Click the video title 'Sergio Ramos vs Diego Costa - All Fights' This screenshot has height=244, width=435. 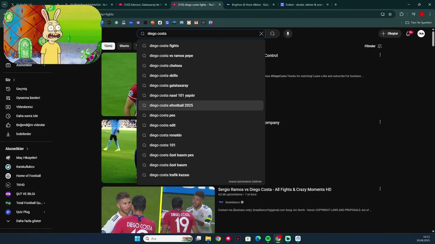(x=275, y=189)
